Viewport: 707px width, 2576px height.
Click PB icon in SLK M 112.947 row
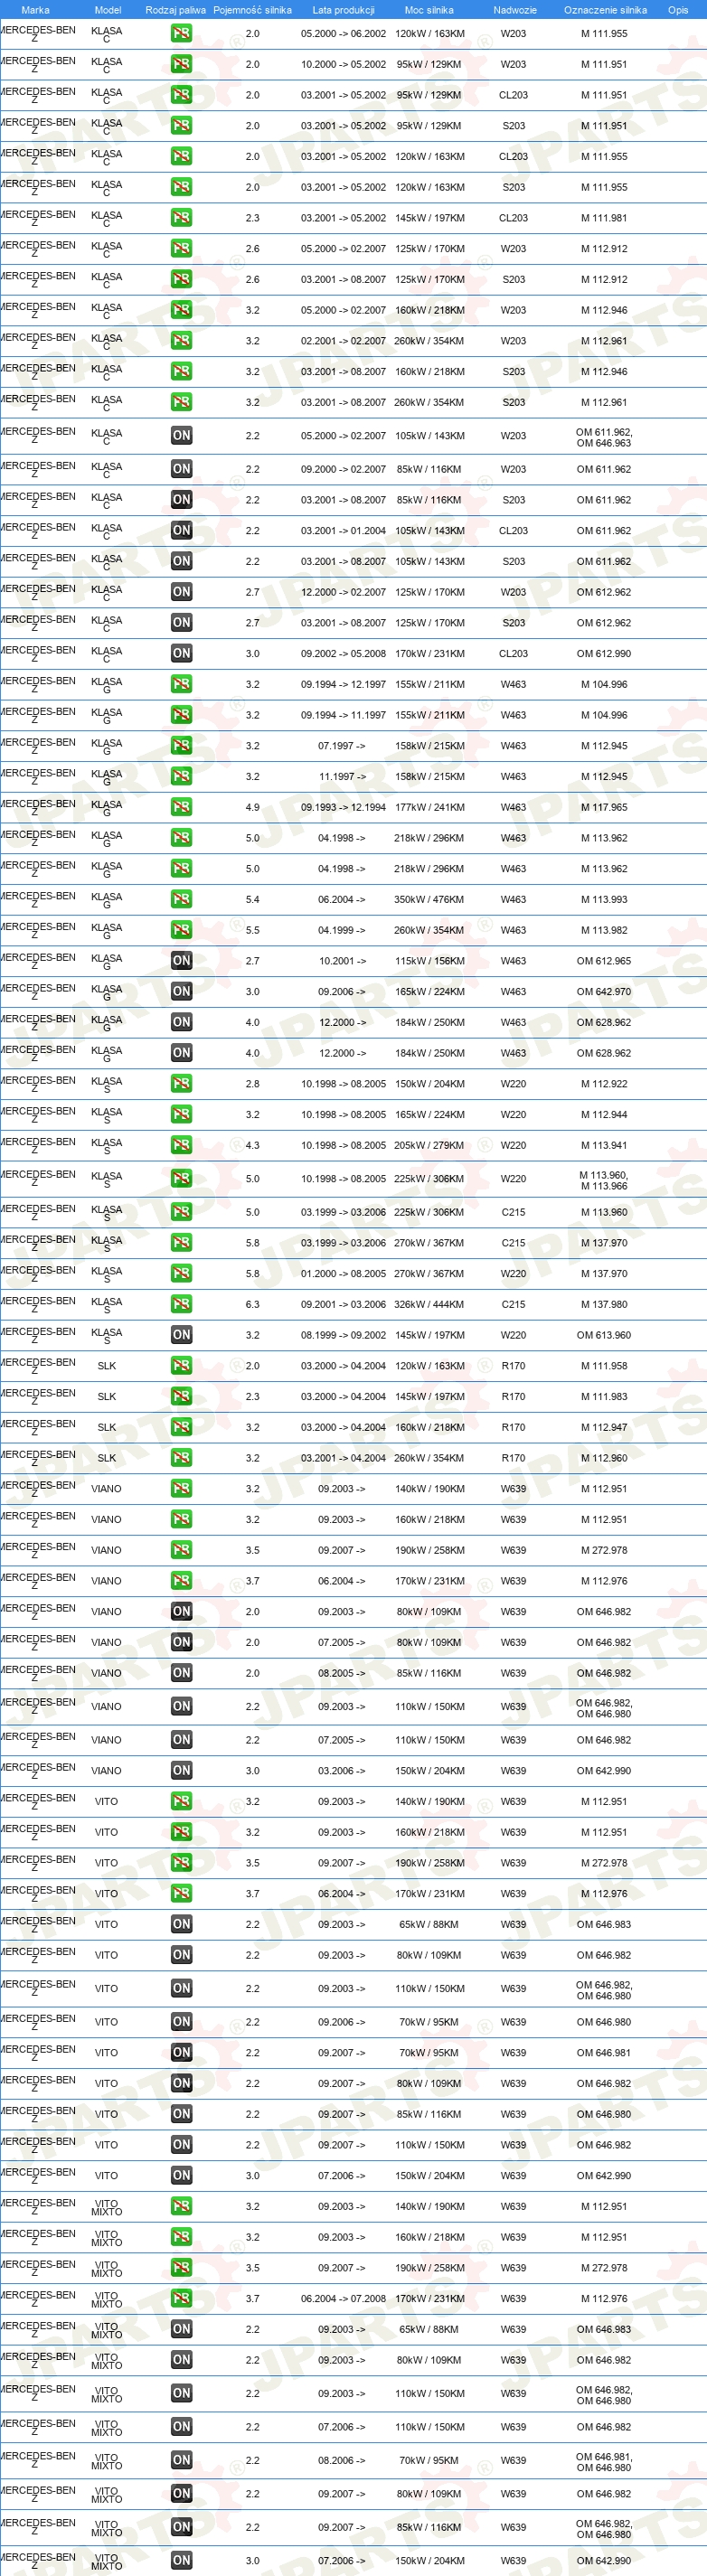(181, 1427)
